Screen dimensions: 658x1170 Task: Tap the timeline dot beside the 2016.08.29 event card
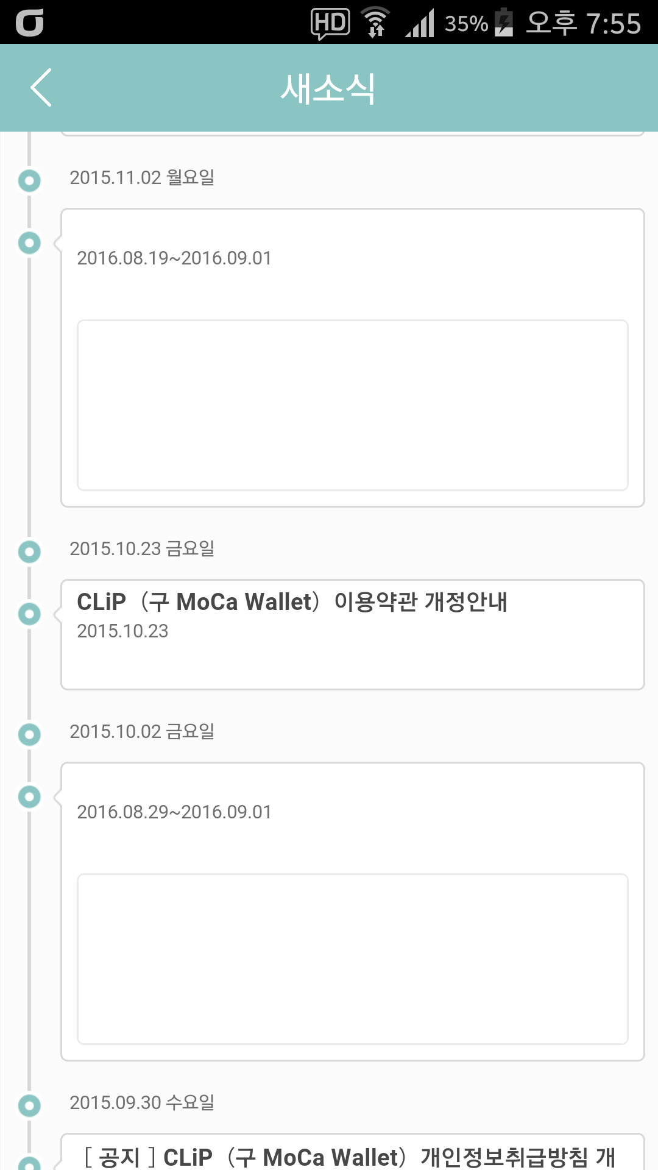tap(29, 796)
